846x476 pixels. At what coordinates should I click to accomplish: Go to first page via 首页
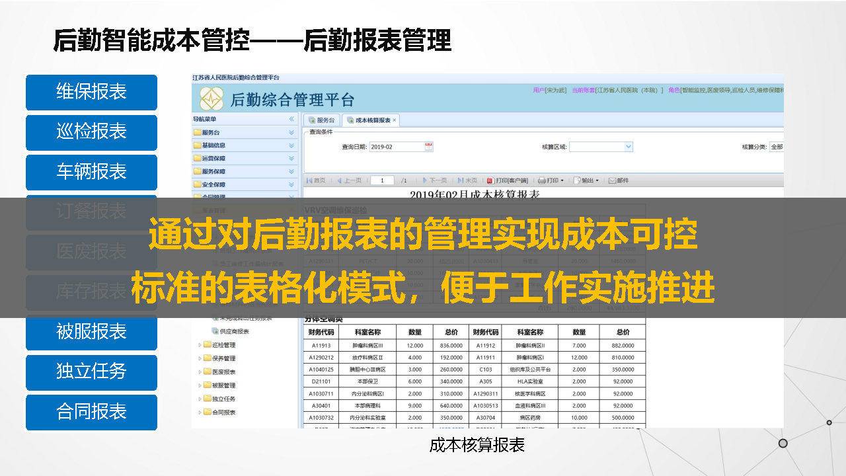tap(316, 180)
